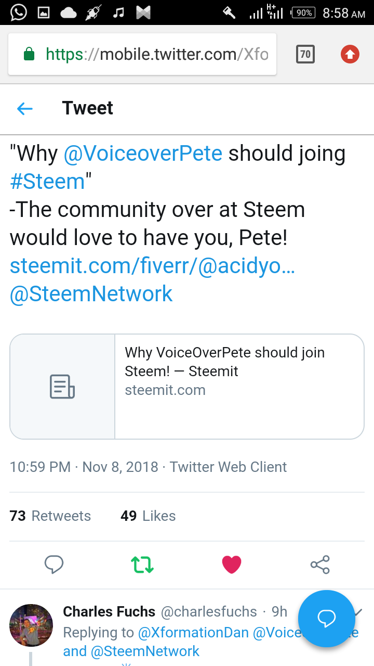View the 49 Likes list
The height and width of the screenshot is (666, 374).
[148, 516]
